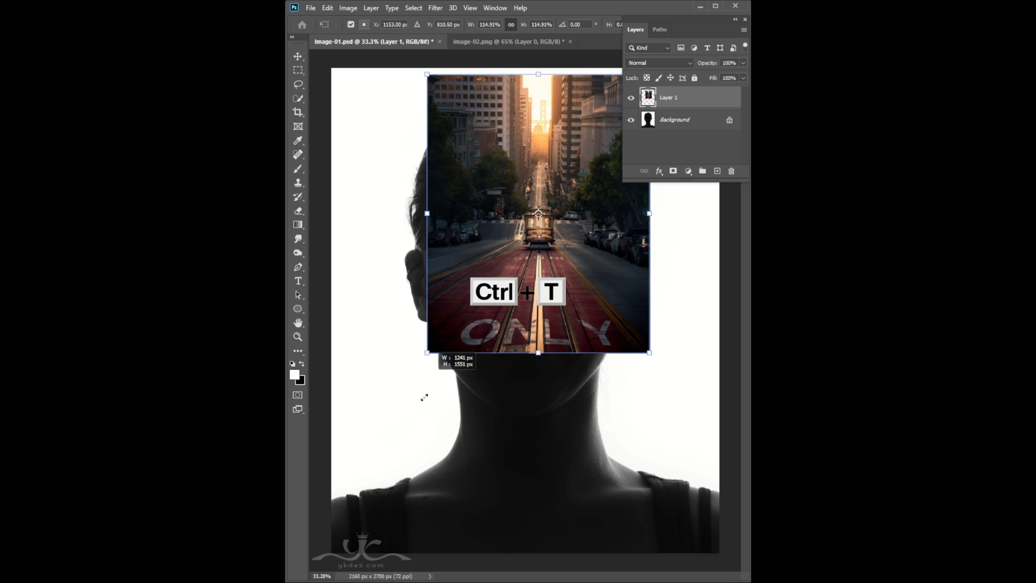Select the Zoom tool
The height and width of the screenshot is (583, 1036).
pyautogui.click(x=298, y=337)
